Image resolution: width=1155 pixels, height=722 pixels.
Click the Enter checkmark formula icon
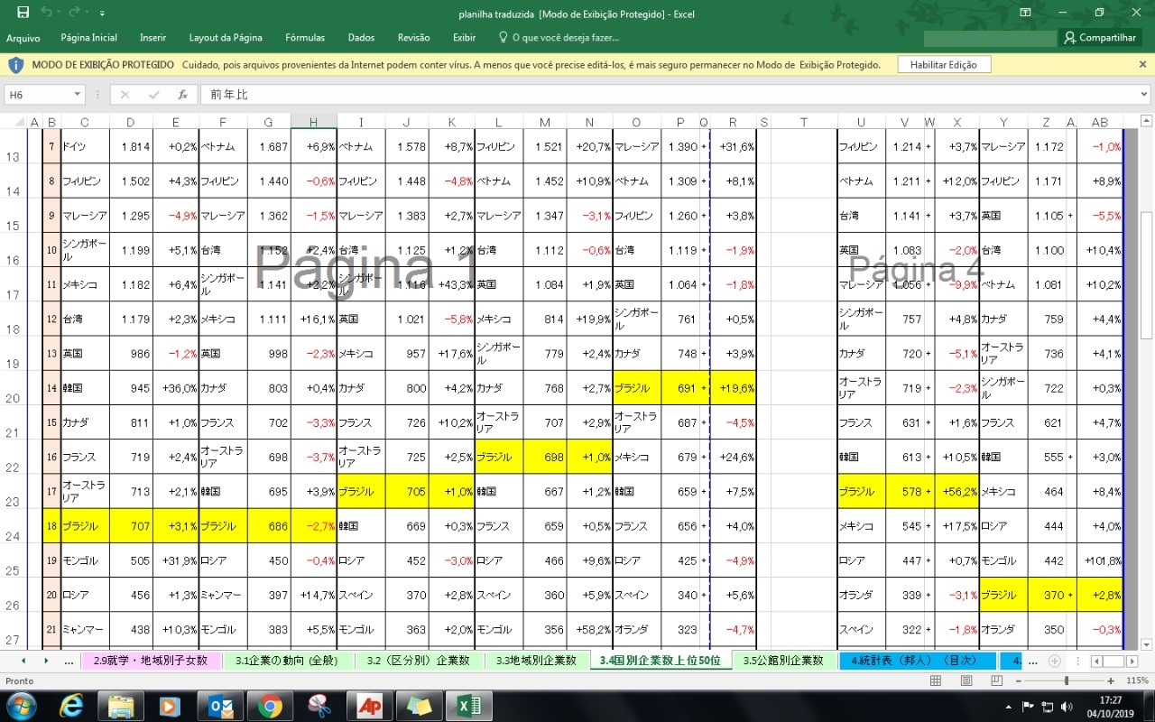coord(153,95)
